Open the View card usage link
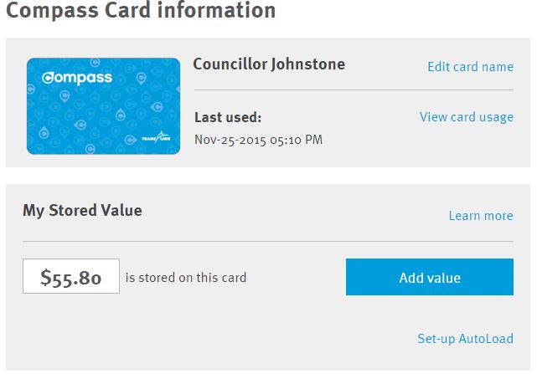The image size is (537, 379). click(467, 117)
